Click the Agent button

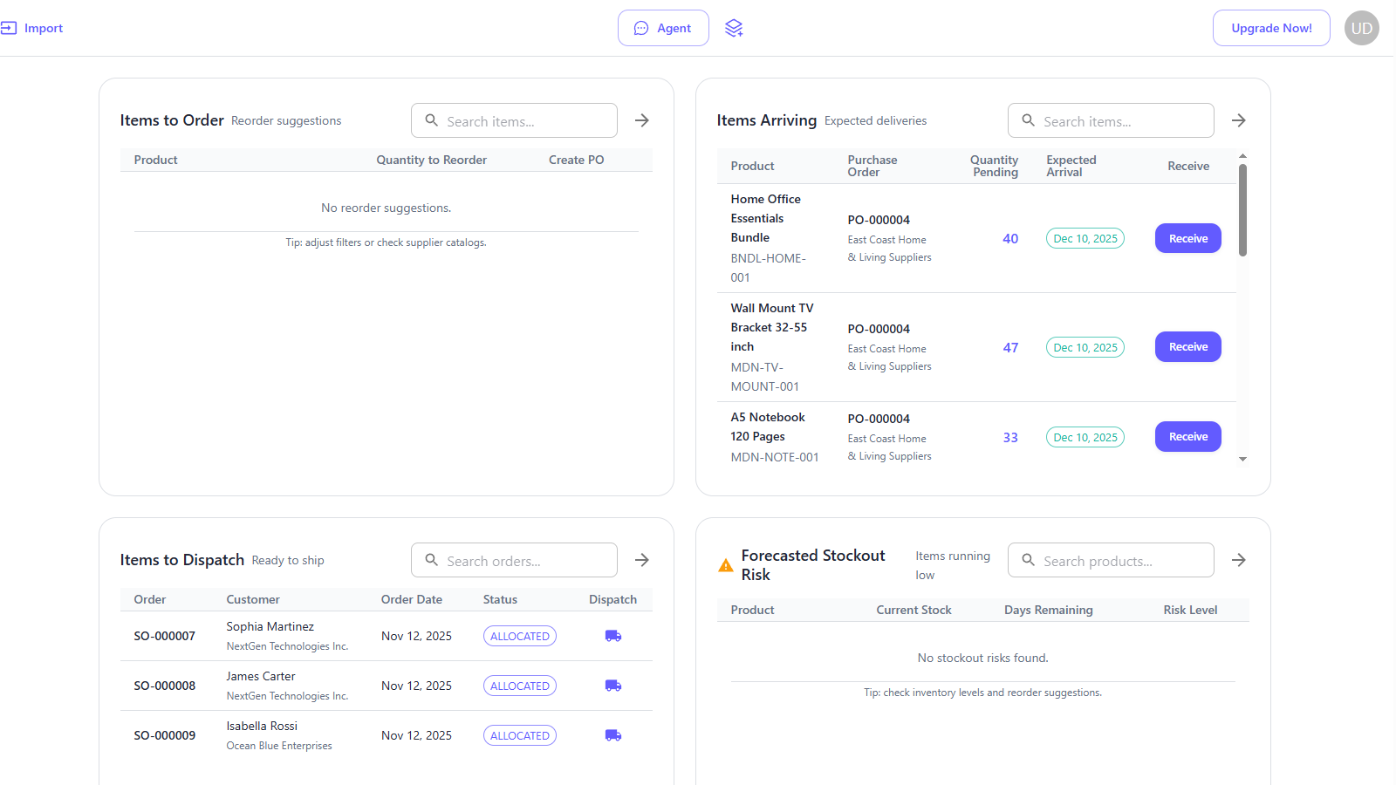pyautogui.click(x=663, y=28)
